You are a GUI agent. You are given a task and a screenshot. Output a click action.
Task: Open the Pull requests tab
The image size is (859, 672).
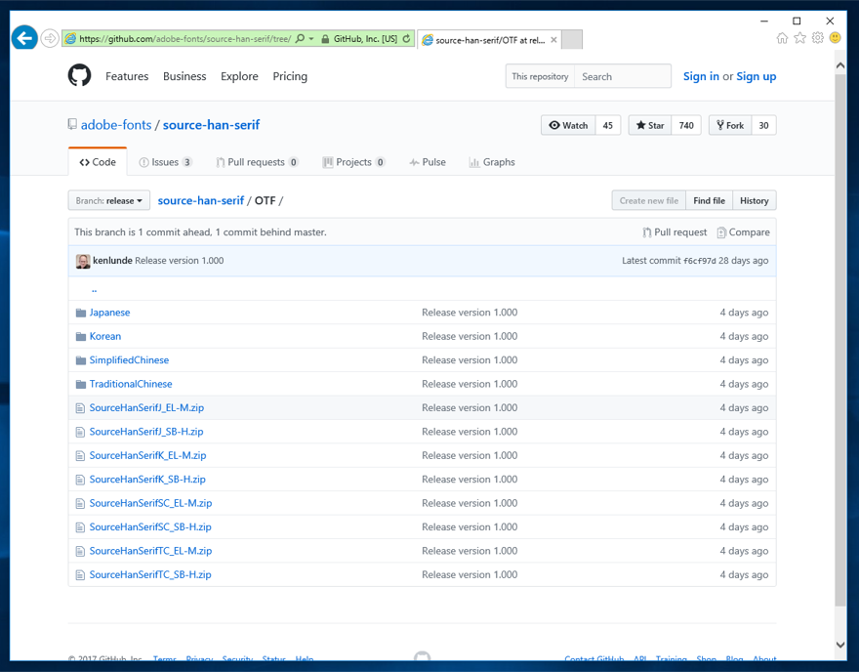[257, 162]
